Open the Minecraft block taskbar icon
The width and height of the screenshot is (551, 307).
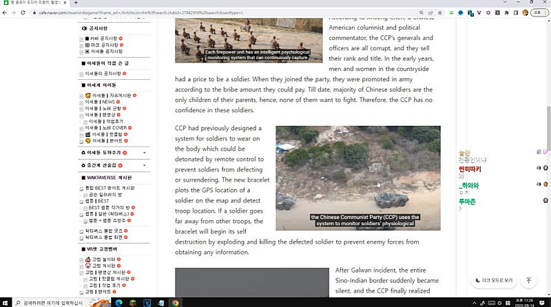pyautogui.click(x=133, y=303)
